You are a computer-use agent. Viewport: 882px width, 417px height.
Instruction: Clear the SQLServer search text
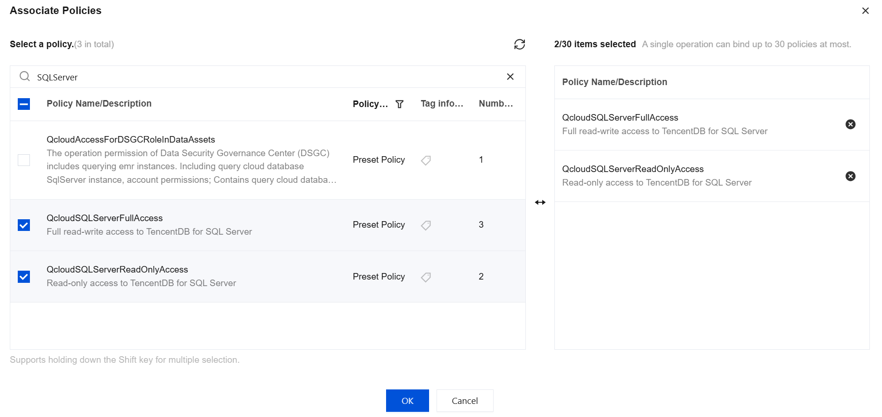(x=510, y=77)
